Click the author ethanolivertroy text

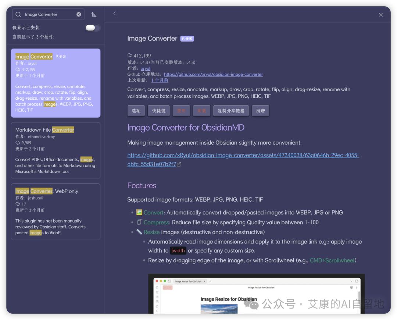coord(41,136)
